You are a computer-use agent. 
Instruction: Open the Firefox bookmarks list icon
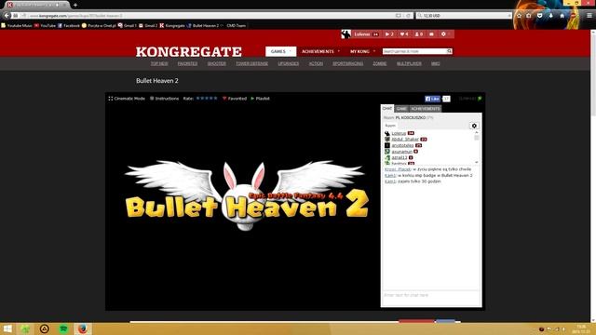point(529,16)
